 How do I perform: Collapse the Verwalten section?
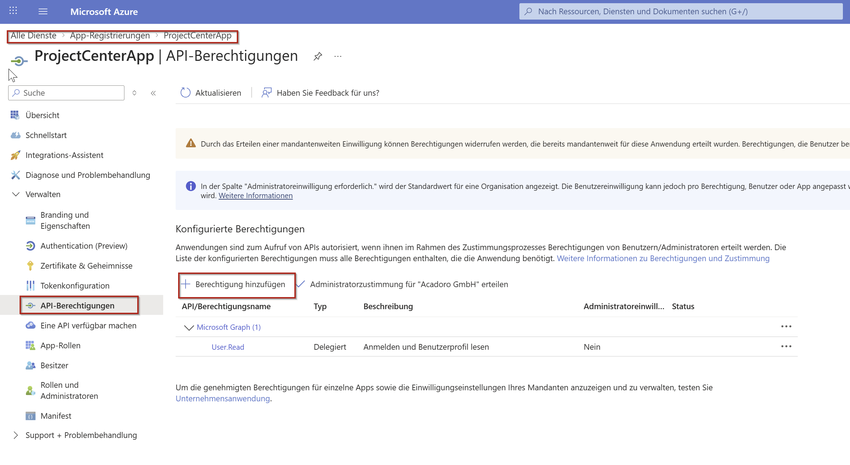click(16, 194)
